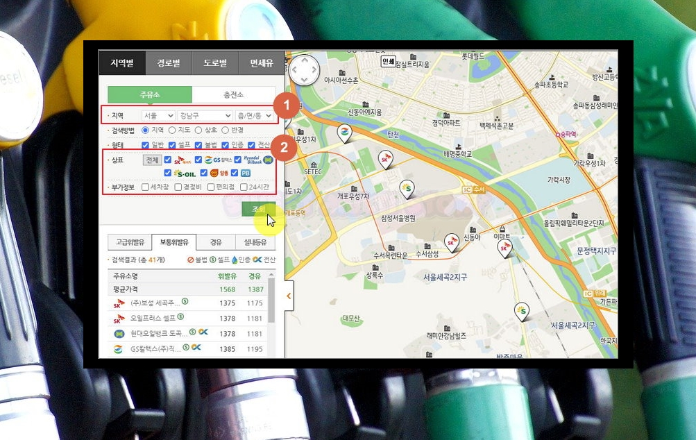This screenshot has height=440, width=696.
Task: Switch to the 지역별 tab
Action: point(122,63)
